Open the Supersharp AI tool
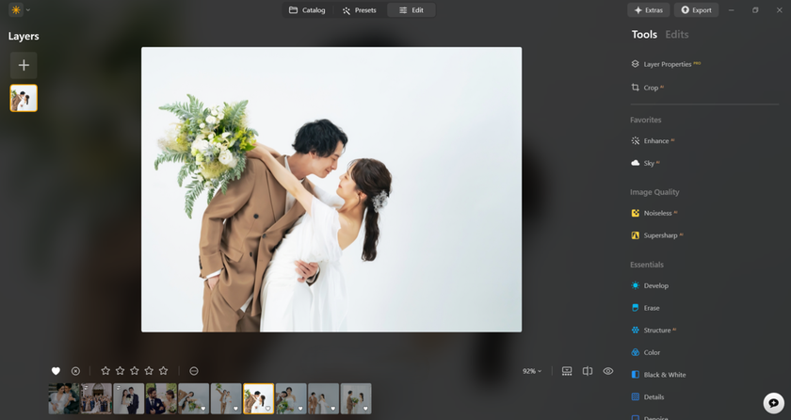Image resolution: width=791 pixels, height=420 pixels. pyautogui.click(x=657, y=235)
